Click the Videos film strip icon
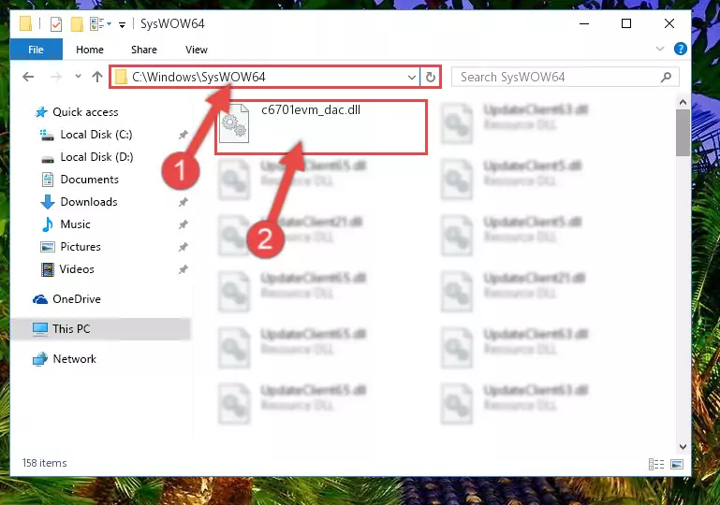Screen dimensions: 720x505 tap(48, 269)
